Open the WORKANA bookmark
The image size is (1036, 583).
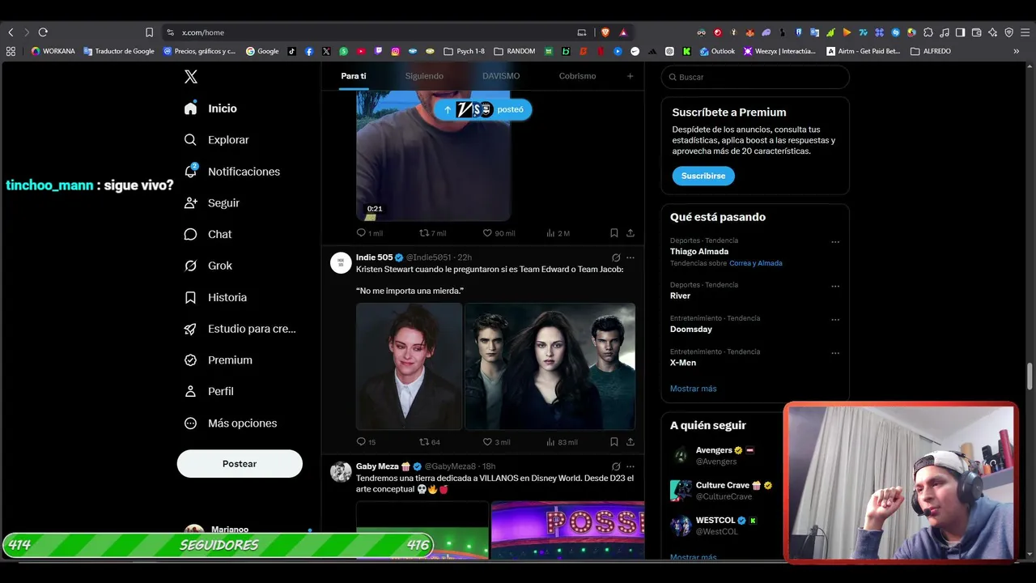[53, 51]
